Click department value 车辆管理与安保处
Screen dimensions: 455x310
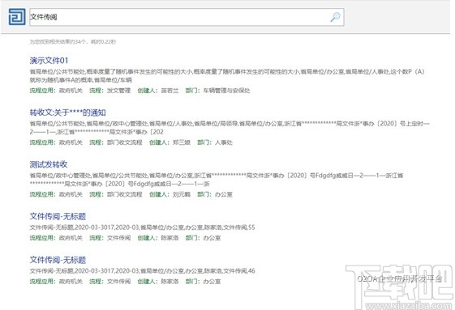226,91
